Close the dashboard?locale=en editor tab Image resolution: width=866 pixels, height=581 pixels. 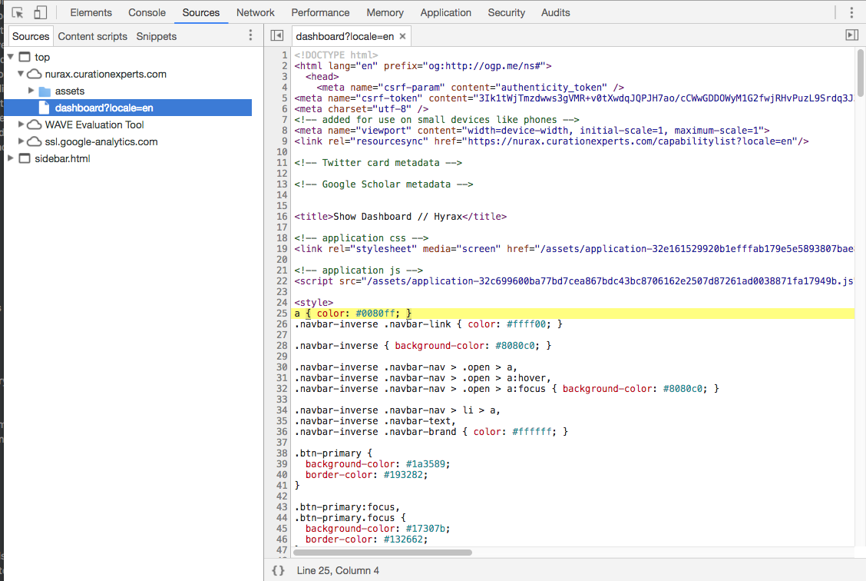click(402, 36)
